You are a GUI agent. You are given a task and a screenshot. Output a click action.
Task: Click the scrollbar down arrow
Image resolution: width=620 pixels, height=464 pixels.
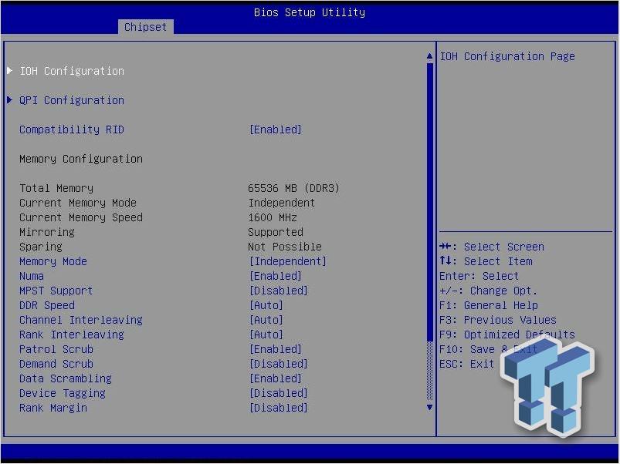[430, 407]
